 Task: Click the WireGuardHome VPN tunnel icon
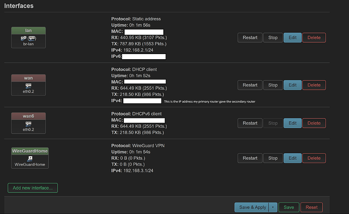28,159
